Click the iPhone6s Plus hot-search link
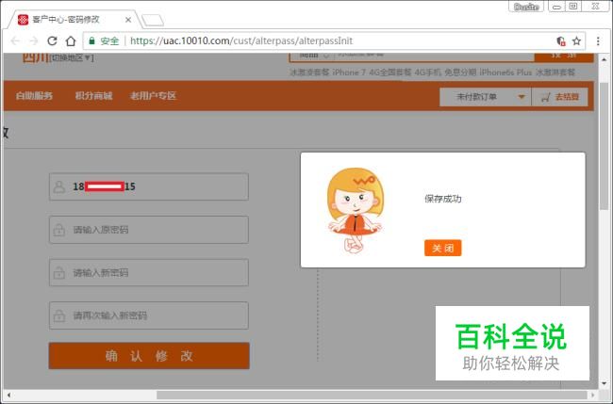 pos(505,73)
